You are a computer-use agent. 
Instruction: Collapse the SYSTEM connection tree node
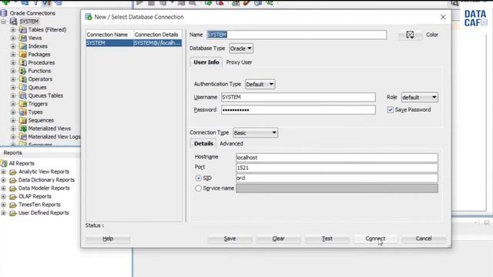click(3, 22)
